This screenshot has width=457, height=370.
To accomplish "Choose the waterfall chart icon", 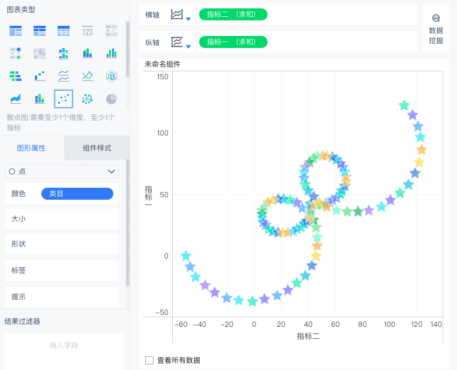I will (40, 76).
